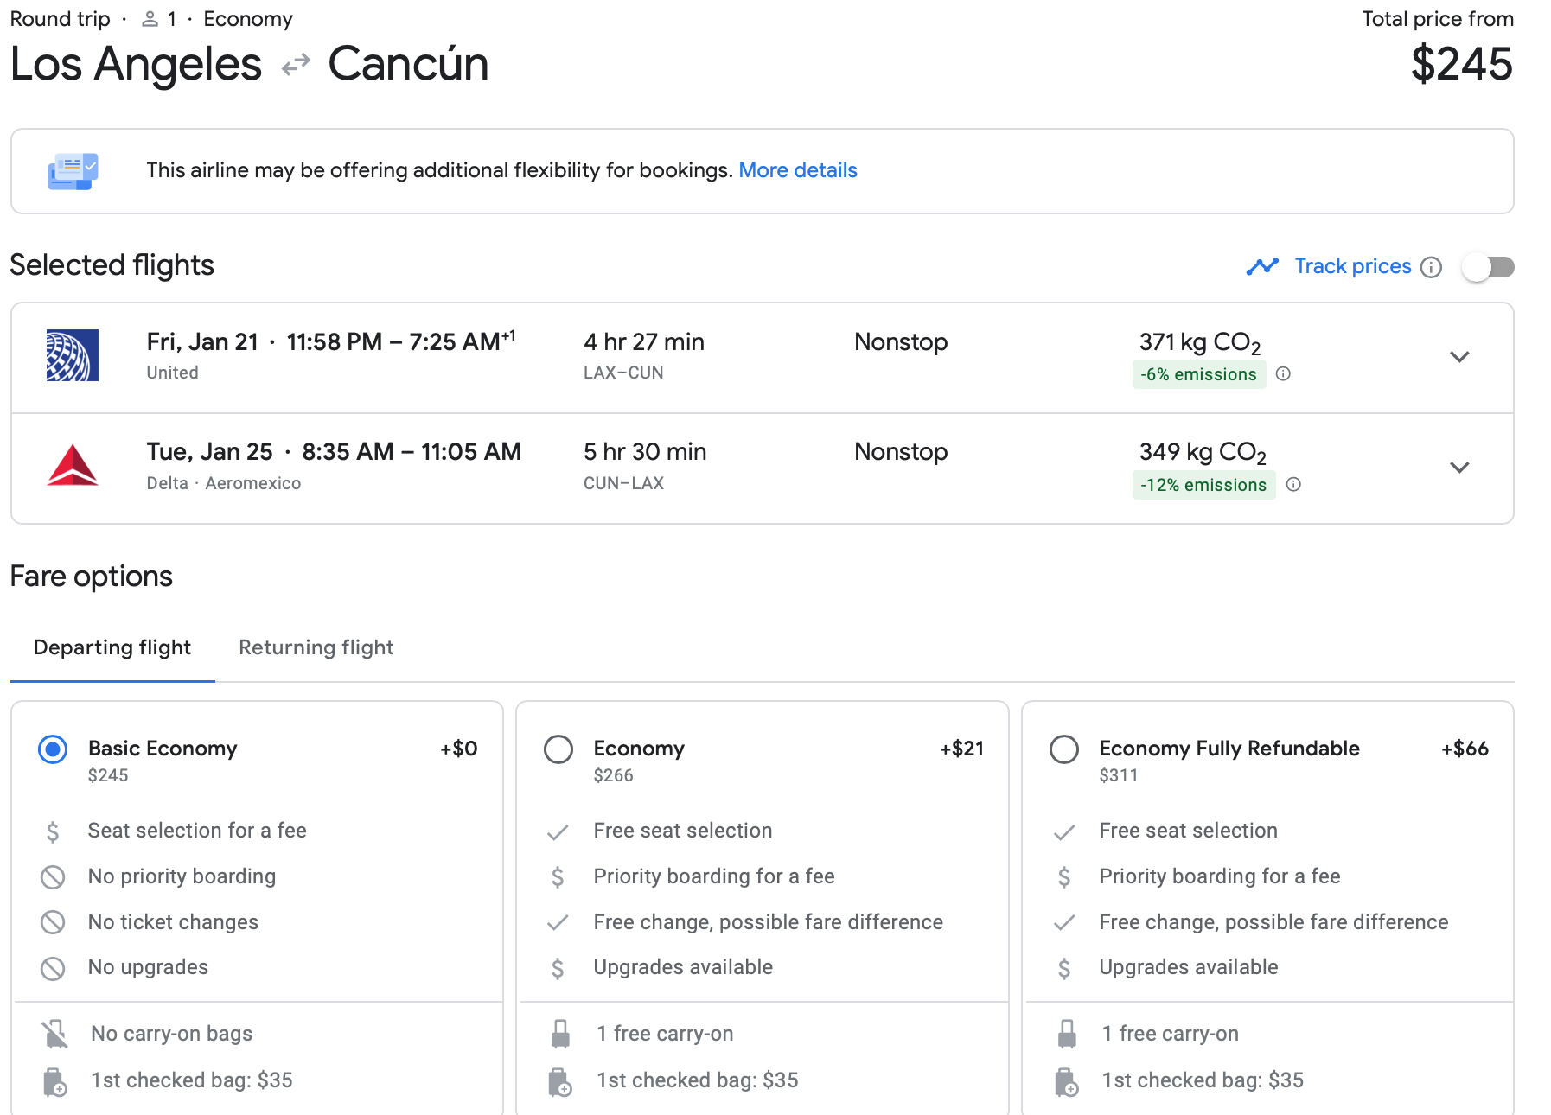Click the United airline logo
Screen dimensions: 1551x1115
coord(72,355)
